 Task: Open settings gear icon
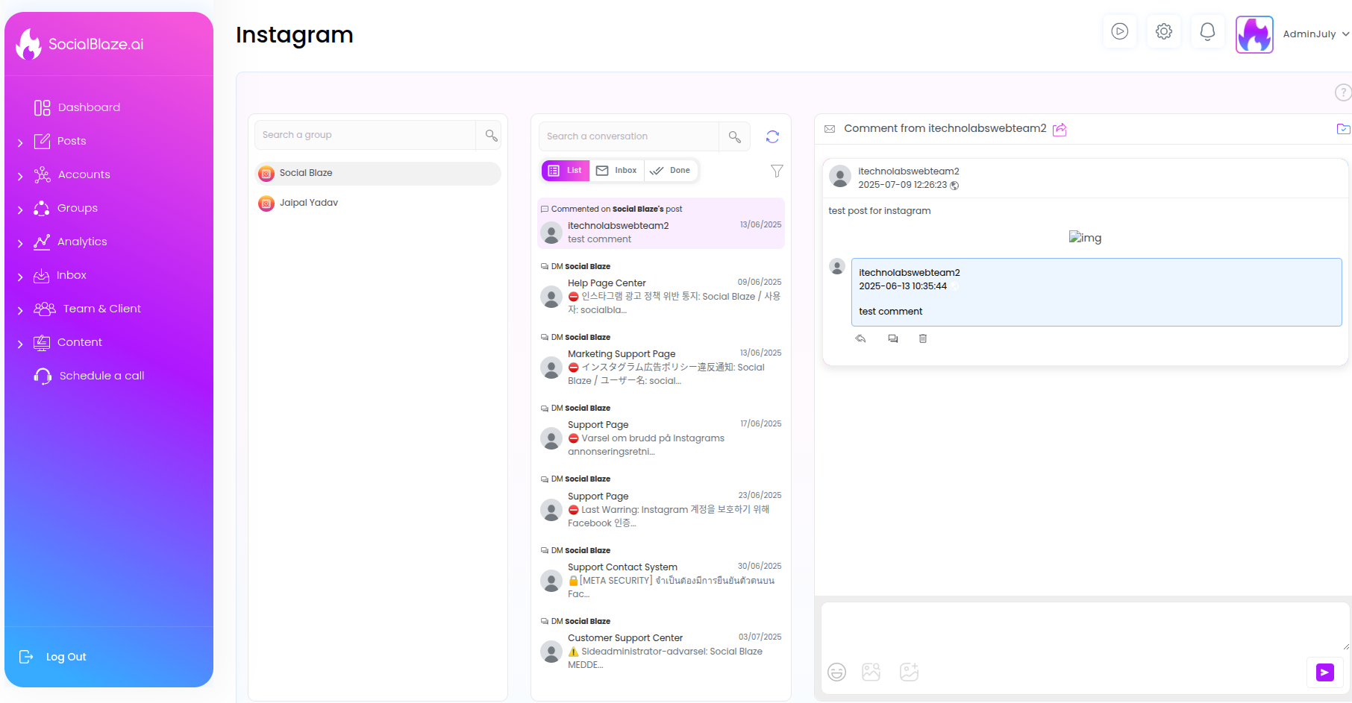(1163, 31)
